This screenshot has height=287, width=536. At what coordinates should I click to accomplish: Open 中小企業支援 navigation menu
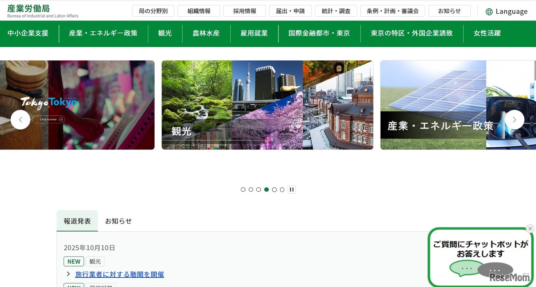[x=28, y=33]
